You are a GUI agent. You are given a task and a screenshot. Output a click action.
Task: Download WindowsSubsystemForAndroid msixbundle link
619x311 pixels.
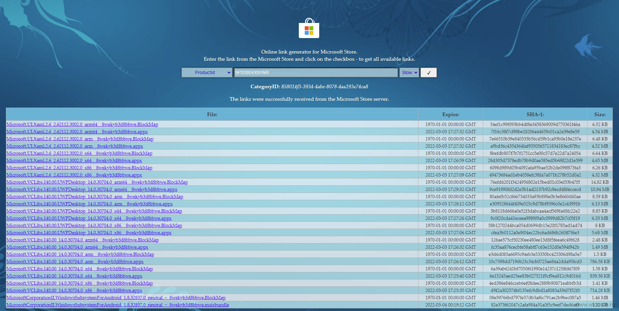118,305
